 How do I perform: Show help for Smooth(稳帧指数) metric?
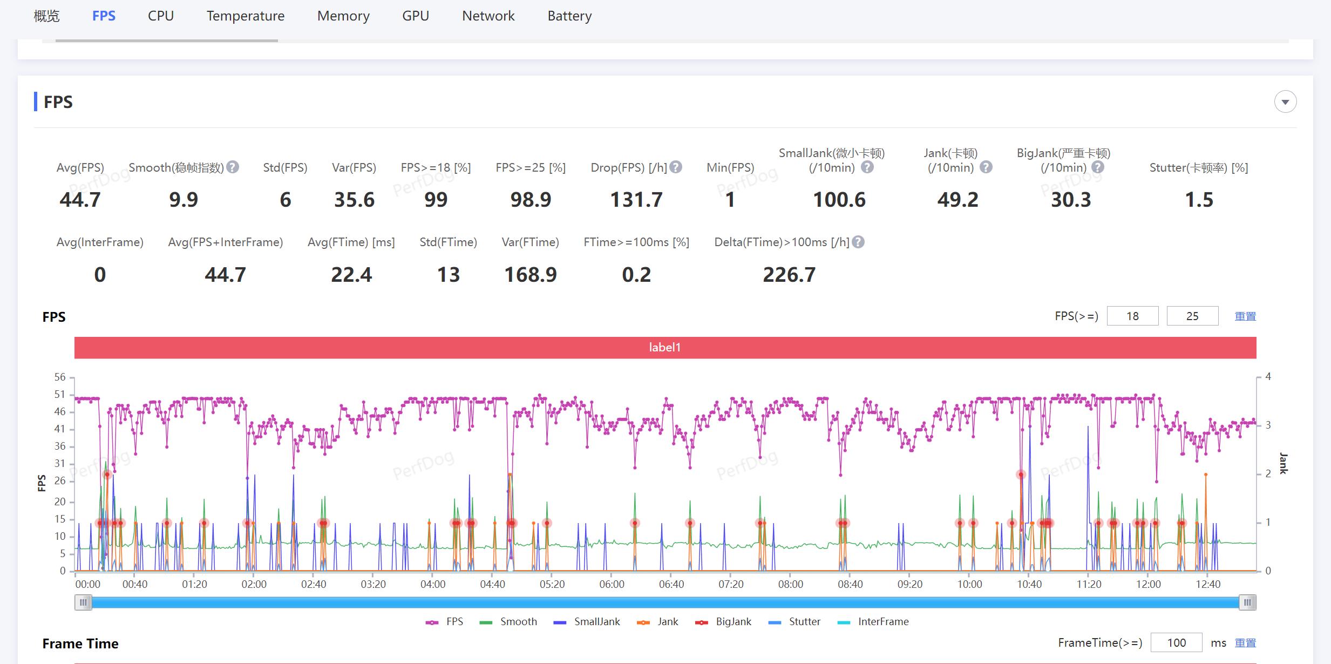(x=233, y=167)
